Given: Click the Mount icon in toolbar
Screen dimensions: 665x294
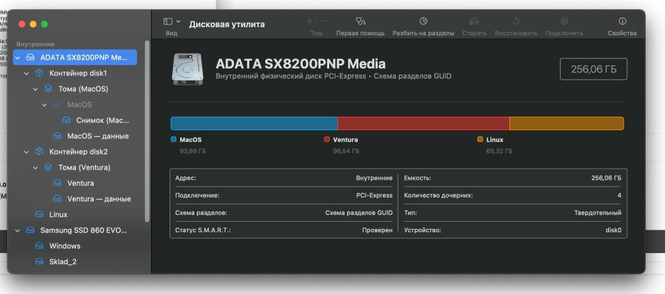Looking at the screenshot, I should pyautogui.click(x=564, y=21).
